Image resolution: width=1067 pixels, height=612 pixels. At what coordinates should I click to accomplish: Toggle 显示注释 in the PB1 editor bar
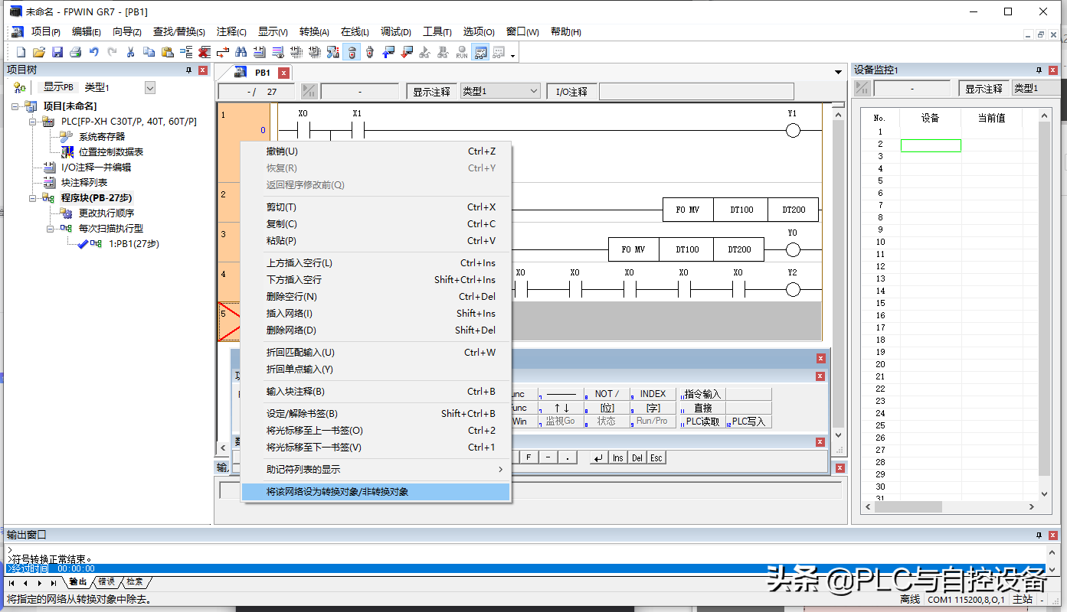432,92
